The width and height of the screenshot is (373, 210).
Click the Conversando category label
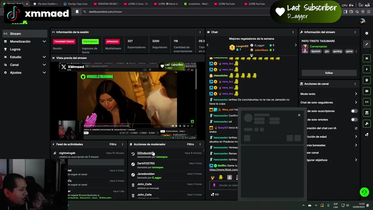[318, 47]
